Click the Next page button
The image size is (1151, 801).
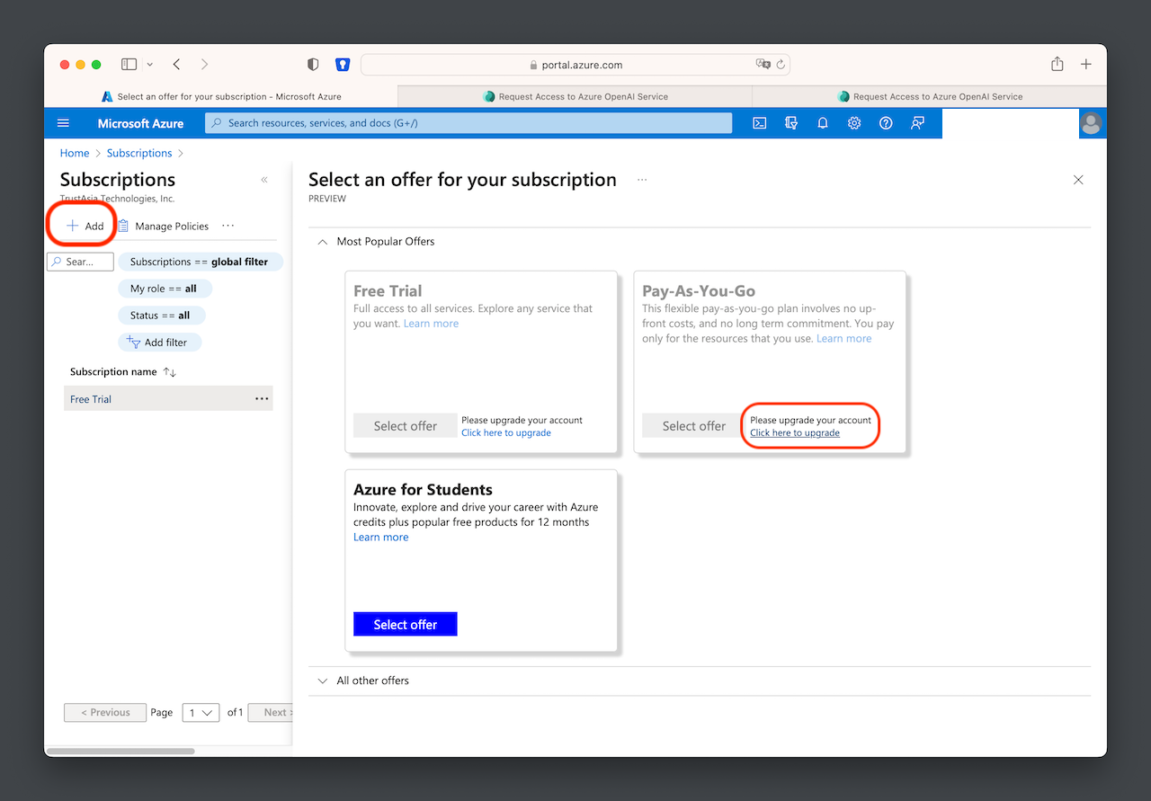(271, 712)
